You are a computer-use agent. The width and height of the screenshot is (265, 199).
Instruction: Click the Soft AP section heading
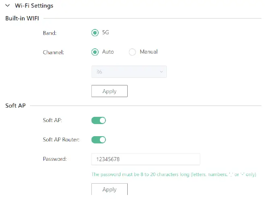(15, 106)
